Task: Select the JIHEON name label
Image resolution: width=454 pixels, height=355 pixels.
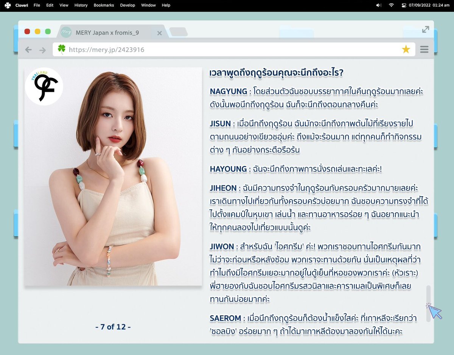Action: coord(223,188)
